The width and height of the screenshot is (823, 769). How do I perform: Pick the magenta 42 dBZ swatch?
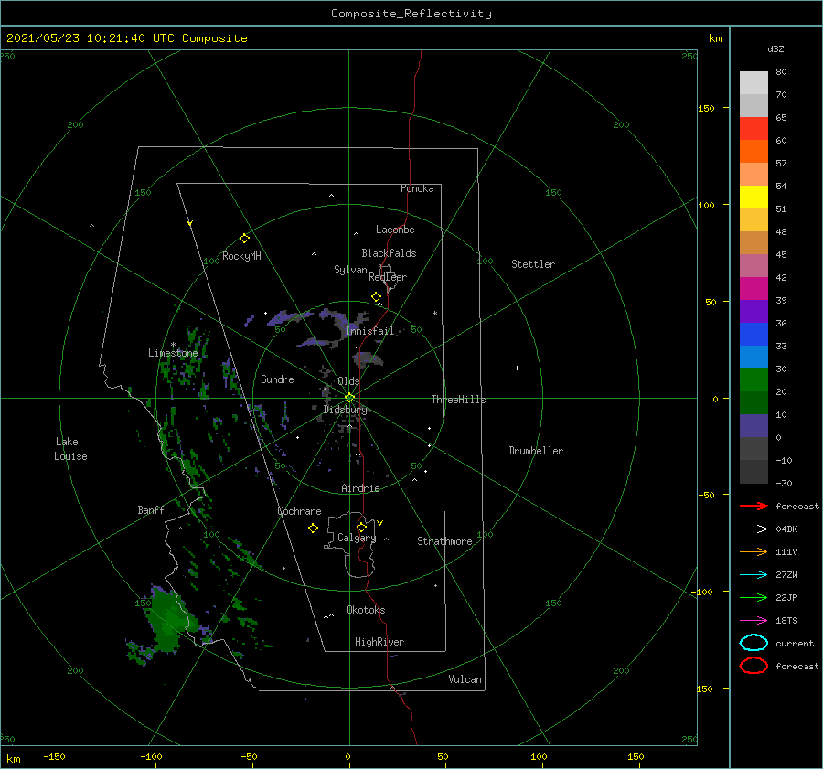click(754, 289)
